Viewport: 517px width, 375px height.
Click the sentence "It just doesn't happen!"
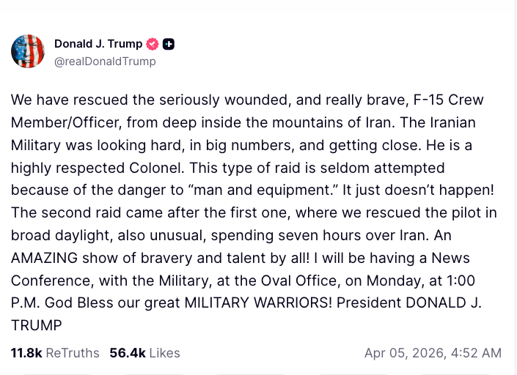click(425, 190)
